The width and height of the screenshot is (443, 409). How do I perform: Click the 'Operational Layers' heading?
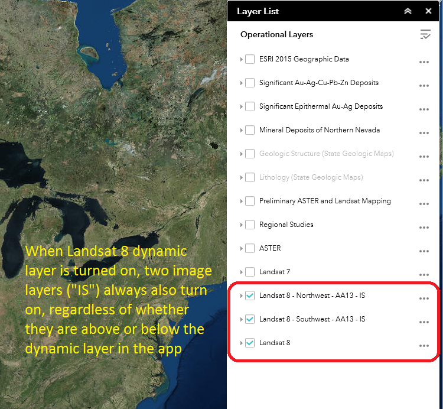coord(276,34)
